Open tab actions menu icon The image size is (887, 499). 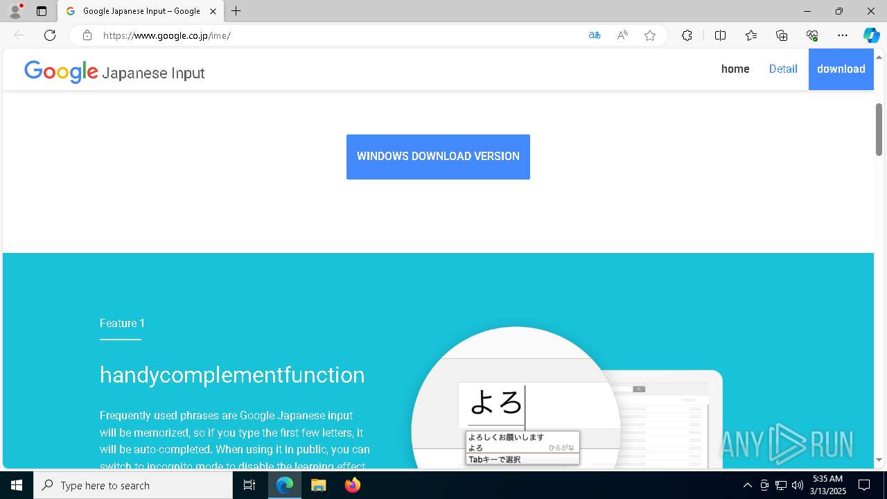(42, 11)
